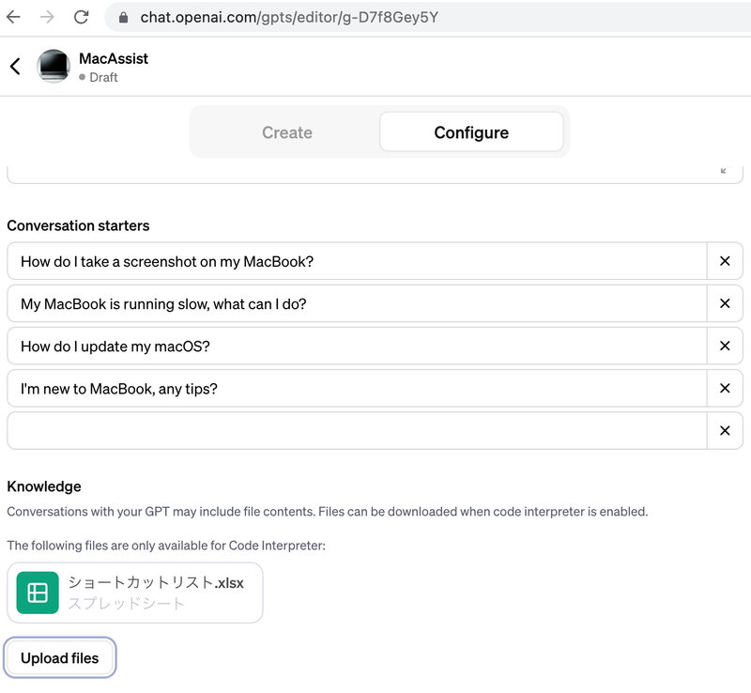Click the MacAssist avatar image

click(53, 66)
